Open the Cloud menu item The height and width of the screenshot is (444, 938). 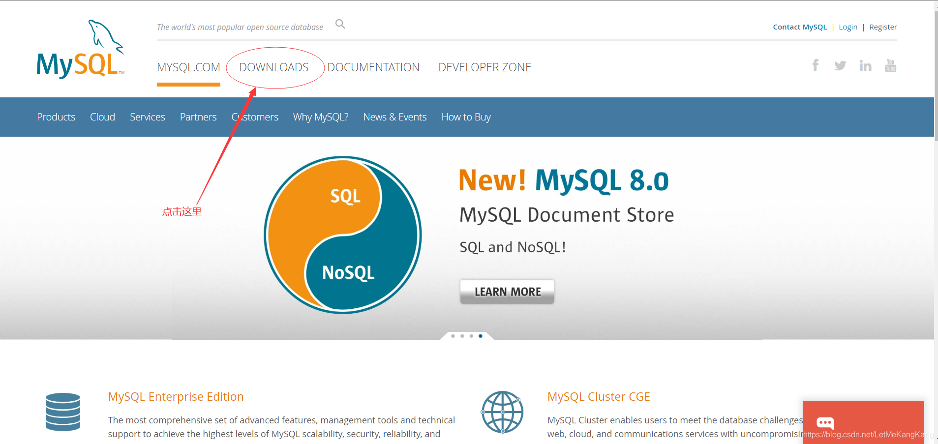click(x=102, y=117)
